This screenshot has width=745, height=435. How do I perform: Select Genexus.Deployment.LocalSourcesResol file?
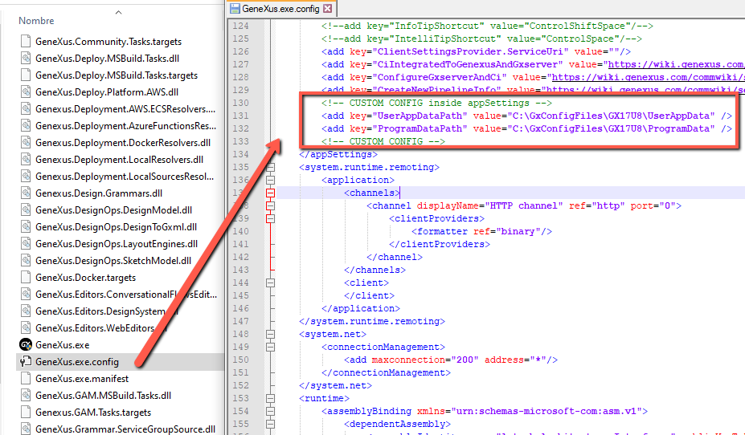pyautogui.click(x=125, y=177)
